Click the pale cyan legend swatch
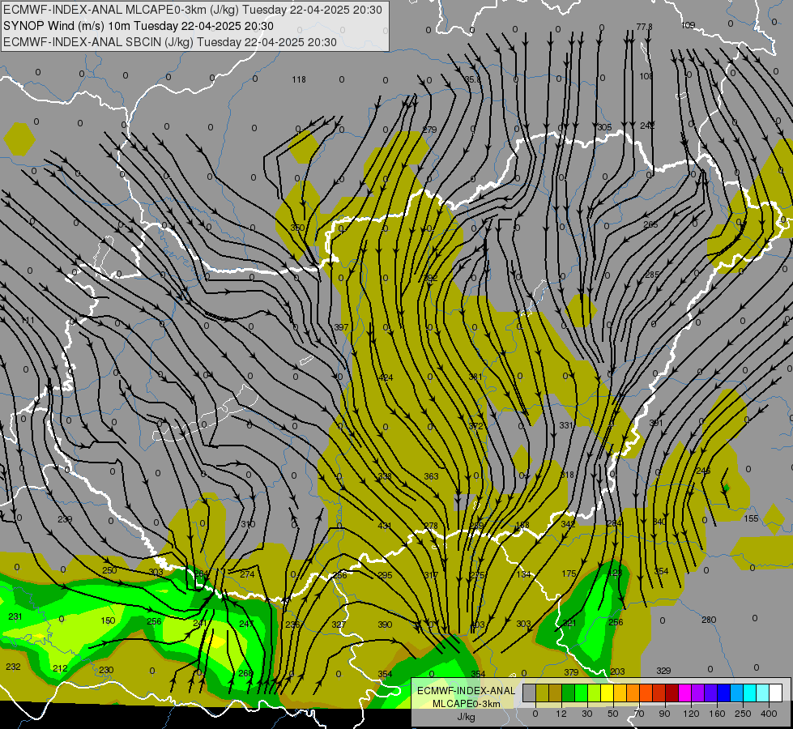 (x=763, y=693)
